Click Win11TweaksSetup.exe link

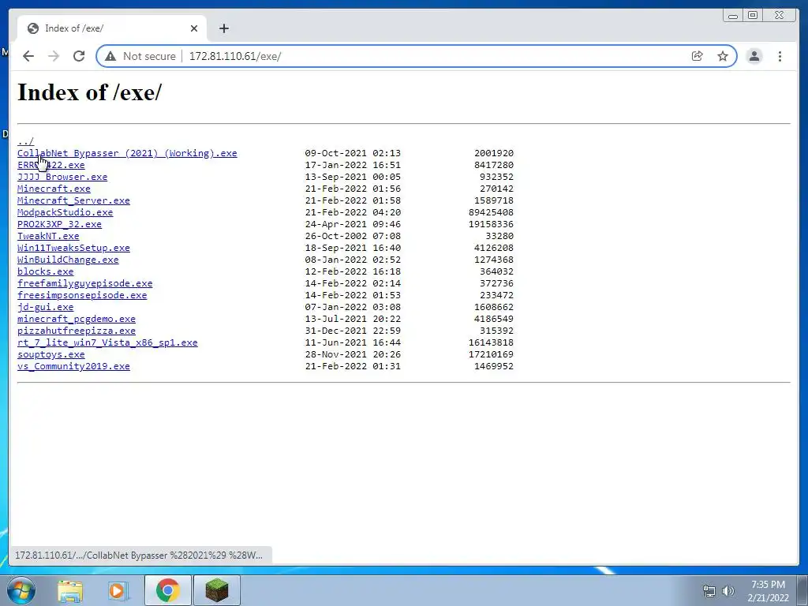73,248
